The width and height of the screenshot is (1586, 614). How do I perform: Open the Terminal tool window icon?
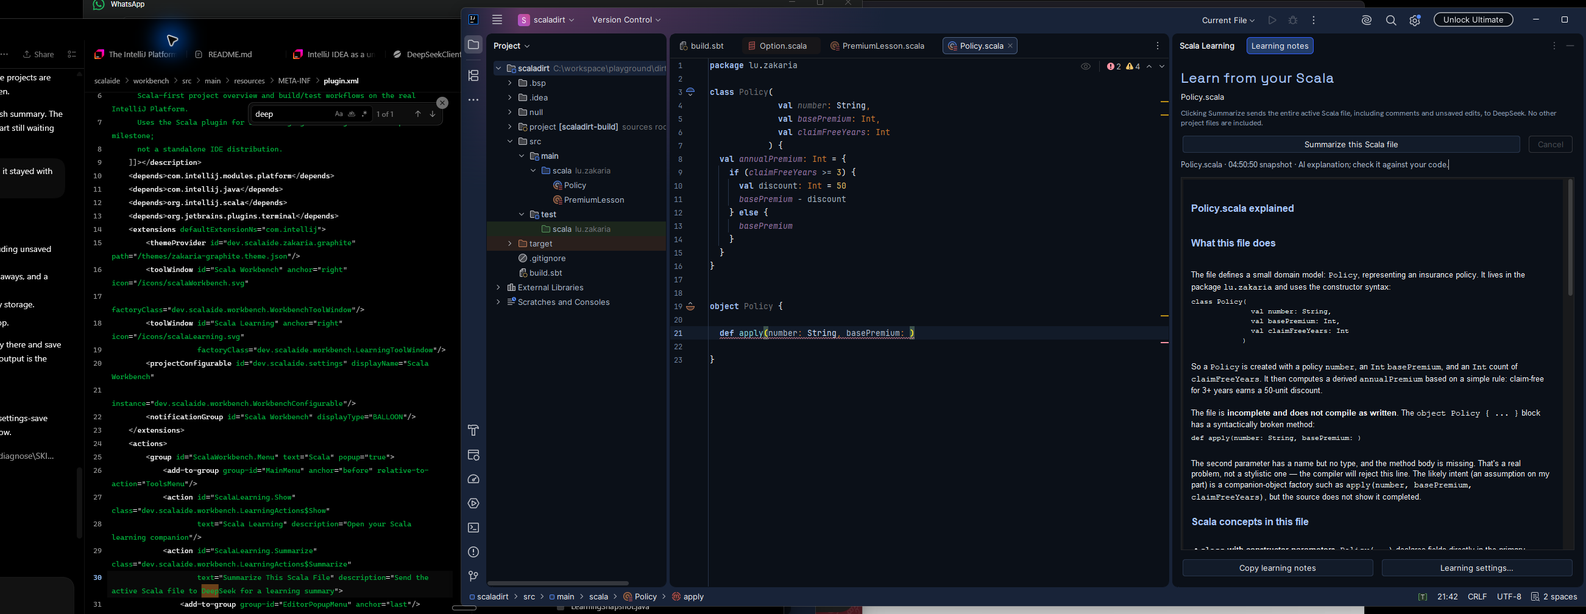(473, 528)
